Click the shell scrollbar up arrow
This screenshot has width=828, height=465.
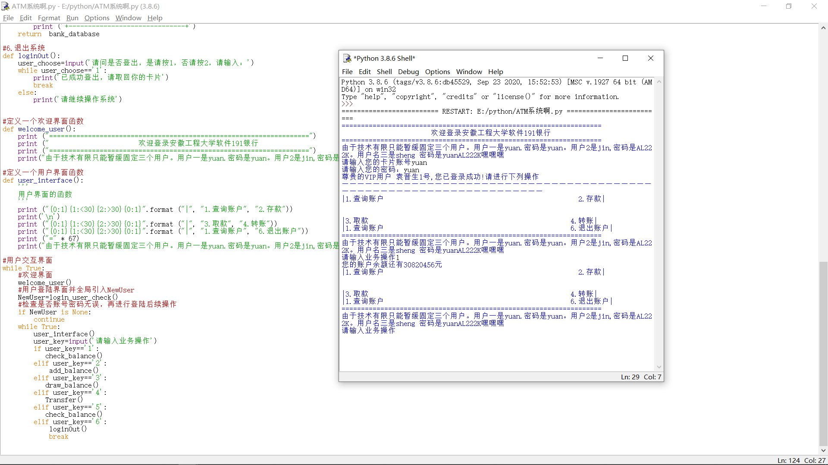pos(659,82)
